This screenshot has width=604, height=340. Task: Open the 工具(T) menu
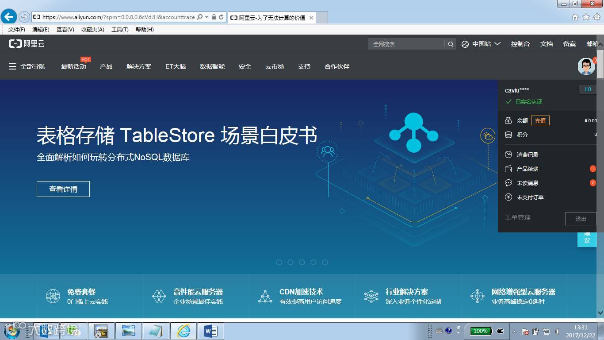click(x=120, y=30)
